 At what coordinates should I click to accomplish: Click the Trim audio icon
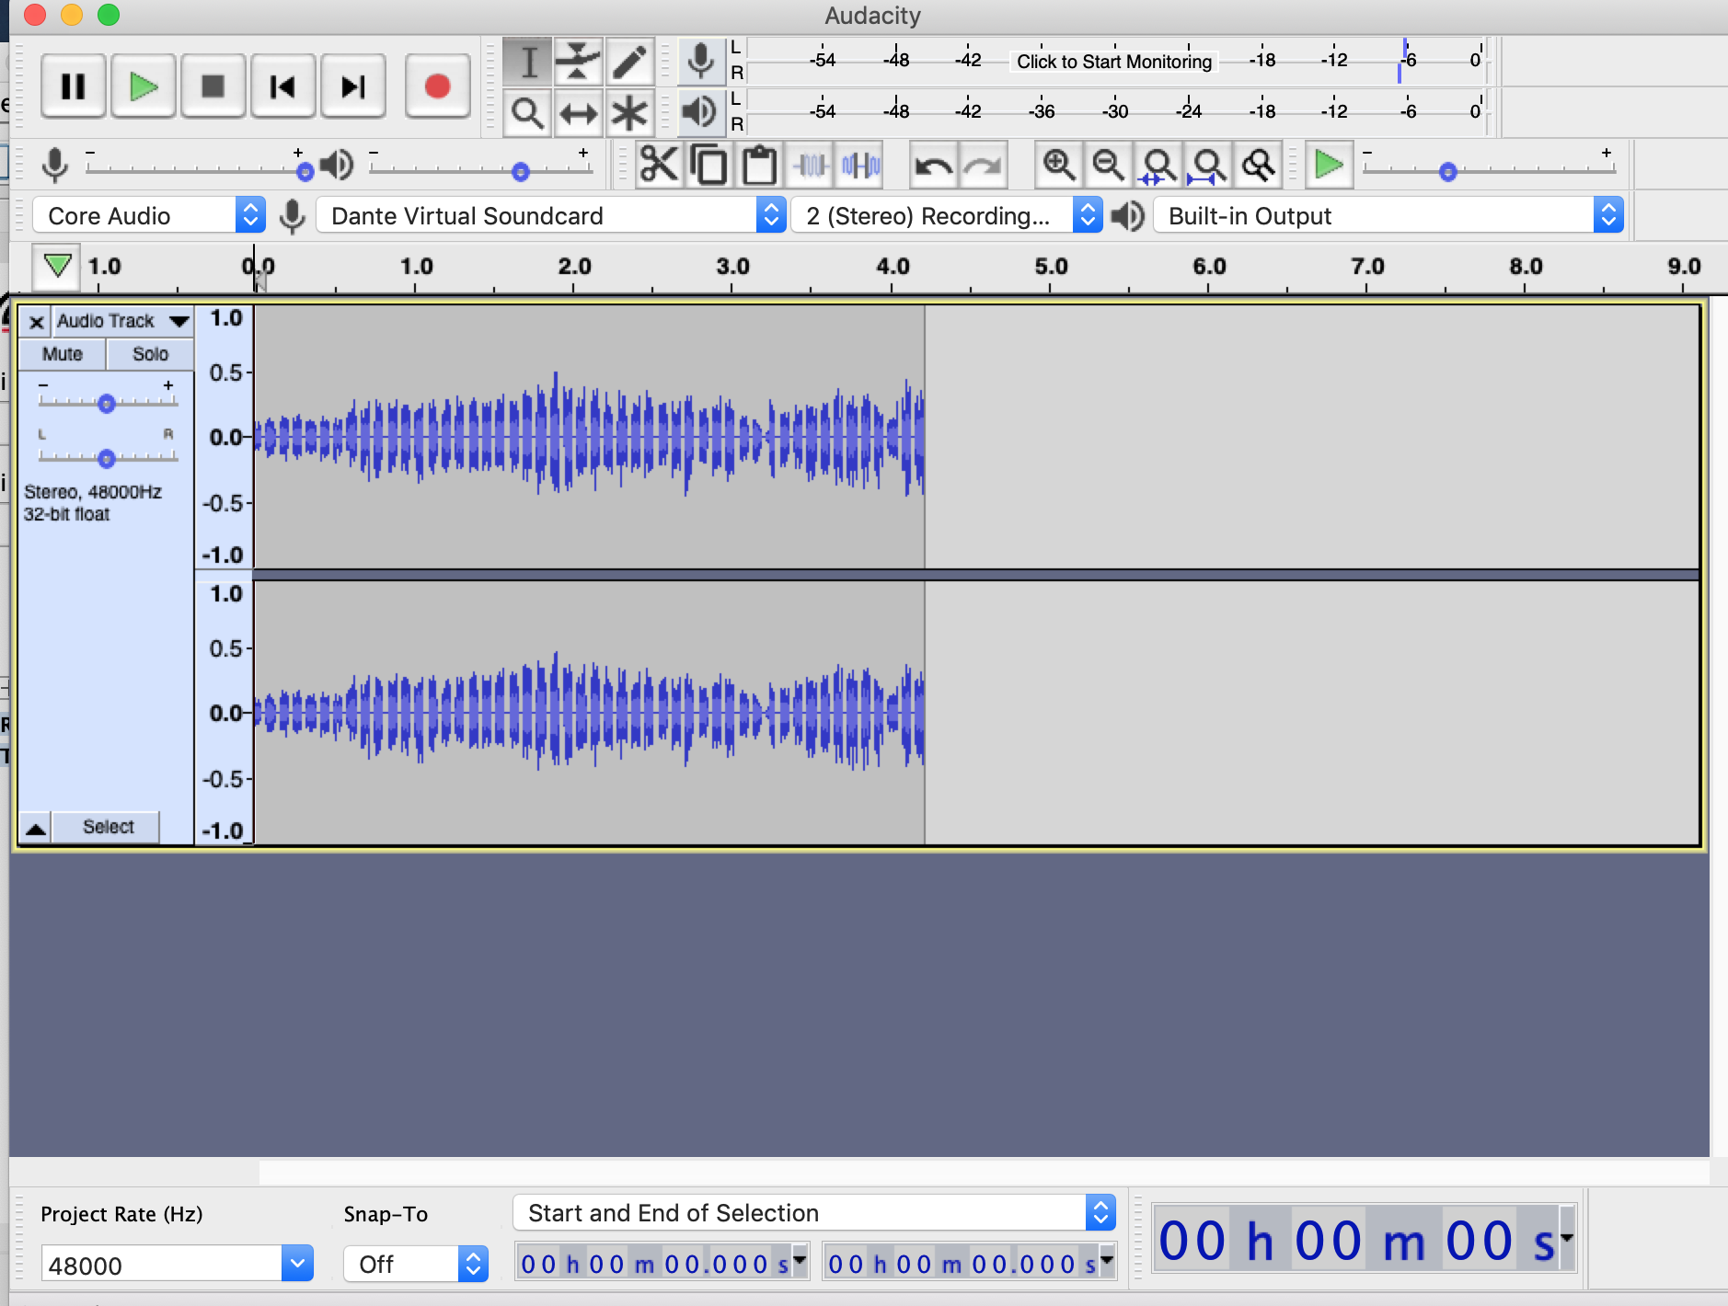tap(810, 166)
